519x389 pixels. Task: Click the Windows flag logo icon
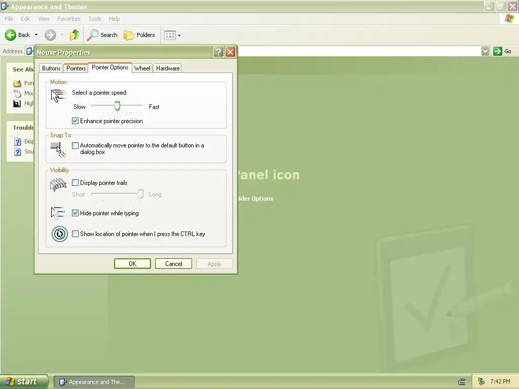(509, 19)
